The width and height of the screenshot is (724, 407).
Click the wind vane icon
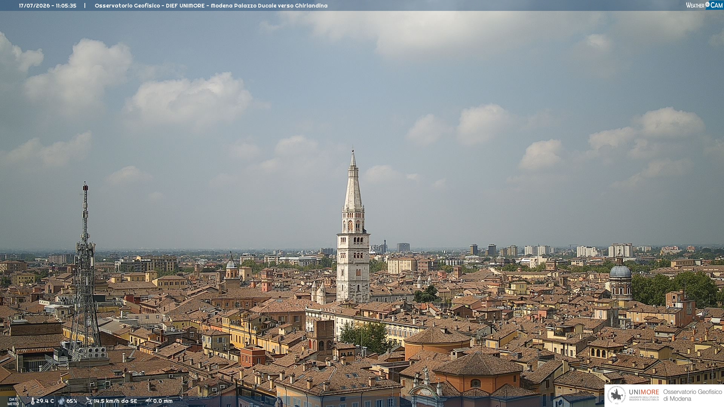89,401
